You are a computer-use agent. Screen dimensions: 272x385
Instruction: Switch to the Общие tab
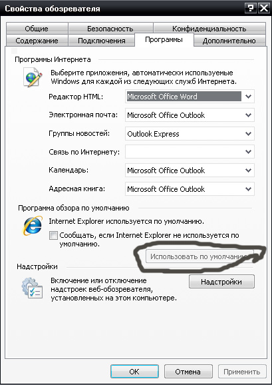pyautogui.click(x=37, y=29)
